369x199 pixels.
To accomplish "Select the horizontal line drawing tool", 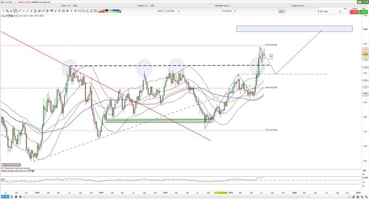I will [x=23, y=11].
